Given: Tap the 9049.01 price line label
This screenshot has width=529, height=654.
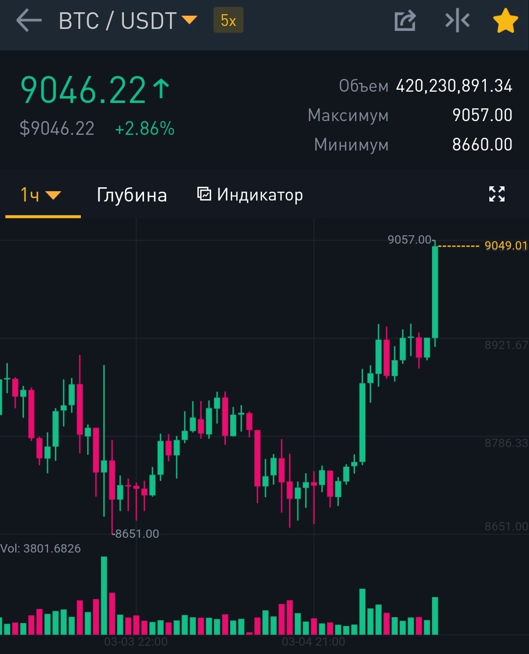Looking at the screenshot, I should (506, 246).
